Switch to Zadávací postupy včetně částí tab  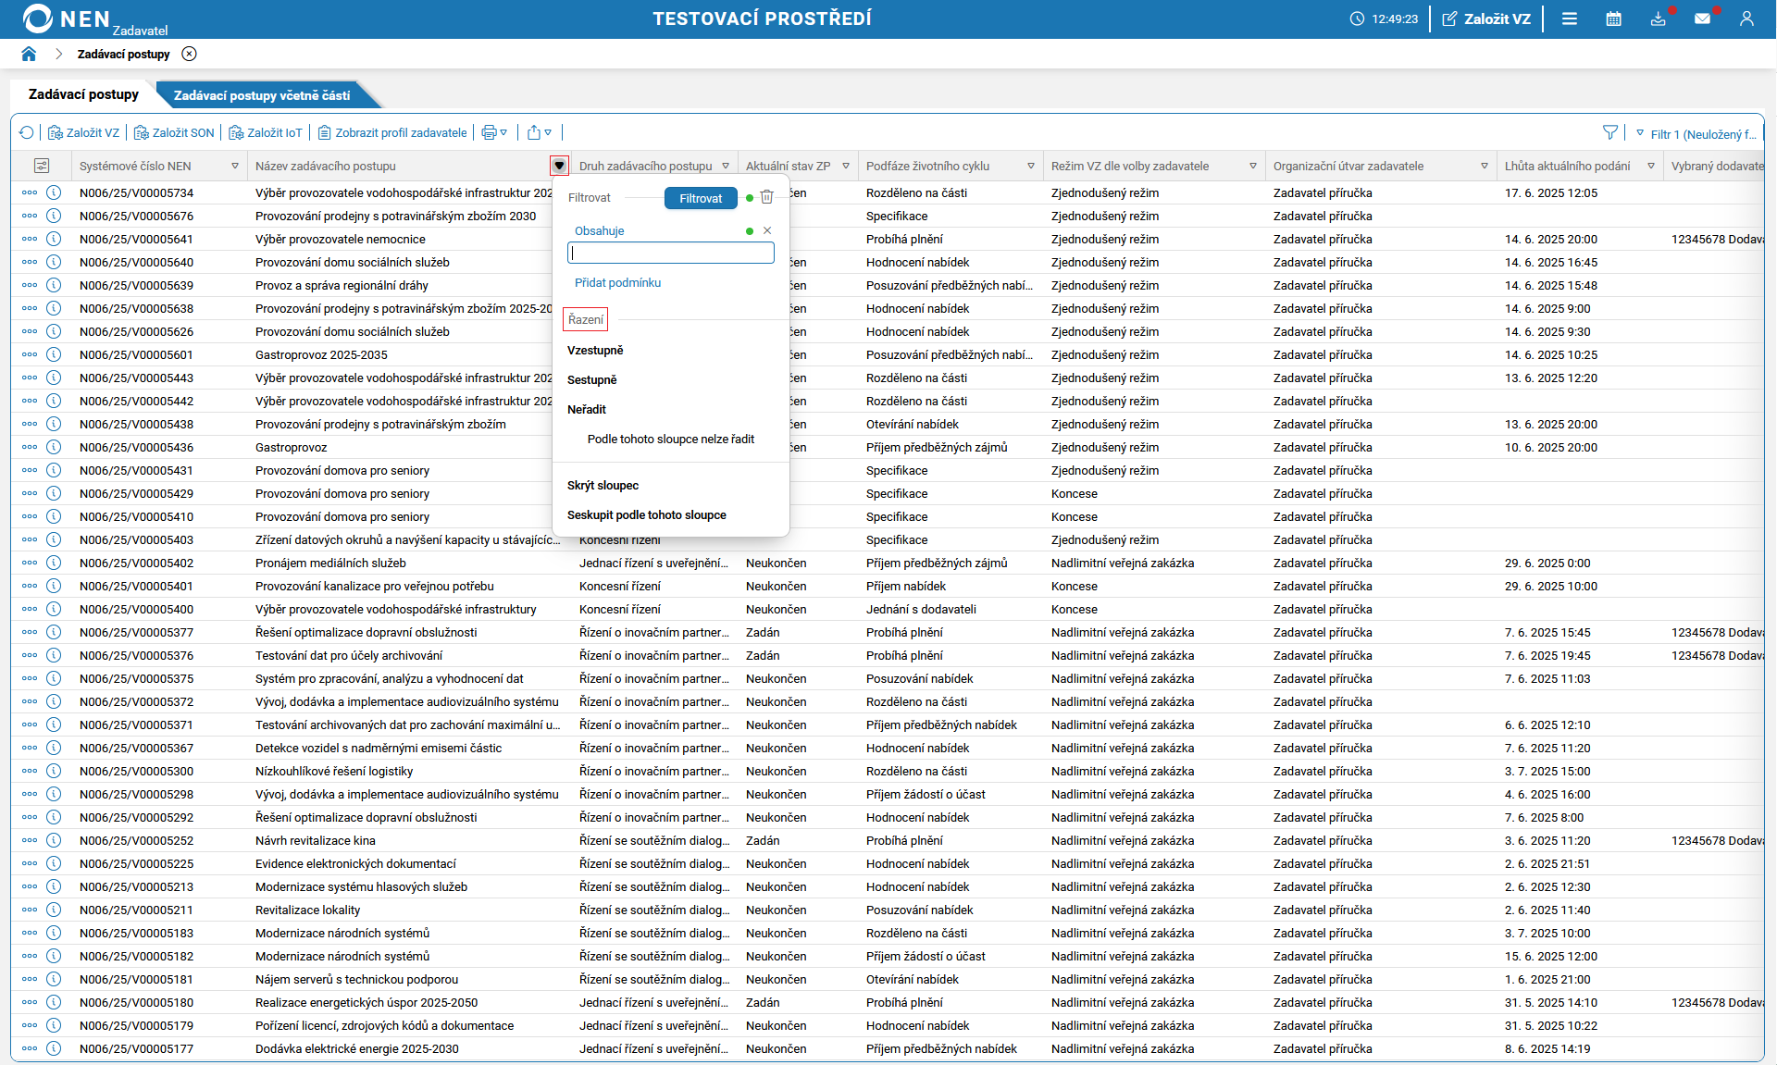point(262,95)
